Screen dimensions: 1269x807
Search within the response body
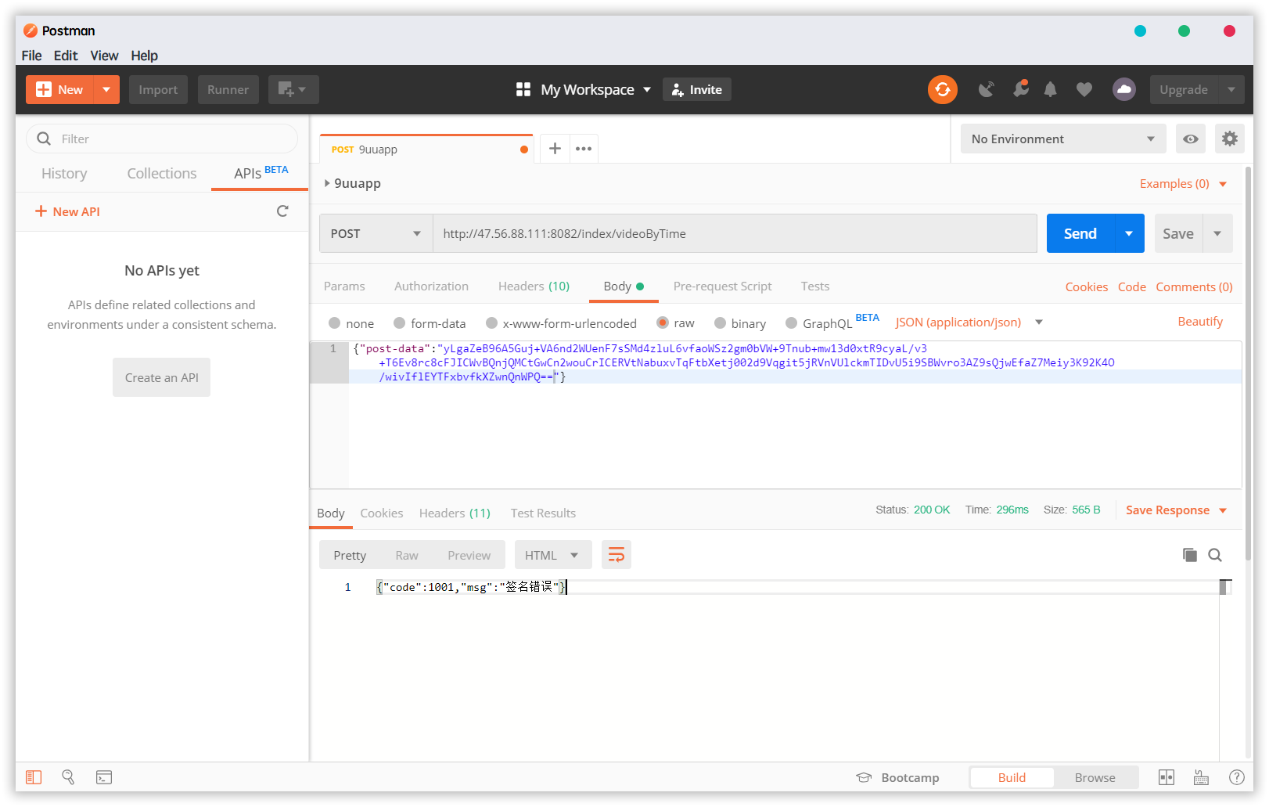tap(1215, 555)
